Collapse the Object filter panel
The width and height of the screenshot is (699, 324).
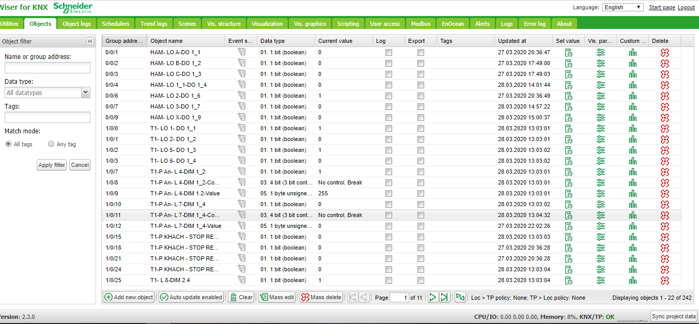pyautogui.click(x=90, y=41)
